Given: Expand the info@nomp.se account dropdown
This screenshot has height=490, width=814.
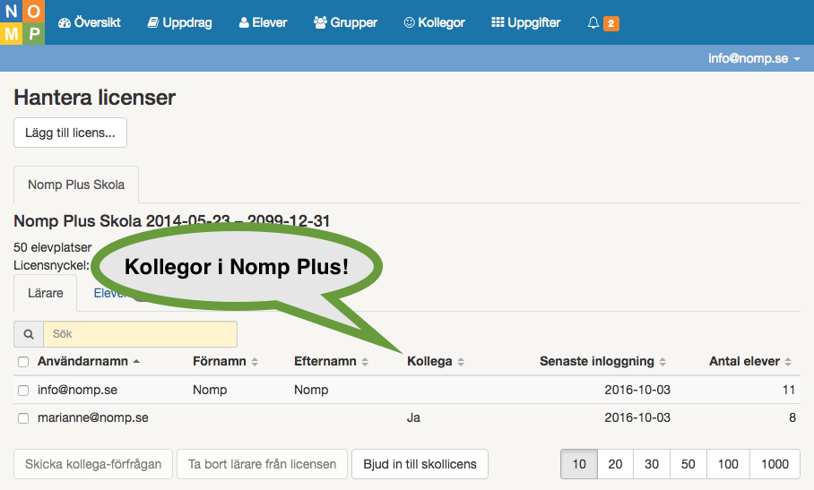Looking at the screenshot, I should 754,58.
